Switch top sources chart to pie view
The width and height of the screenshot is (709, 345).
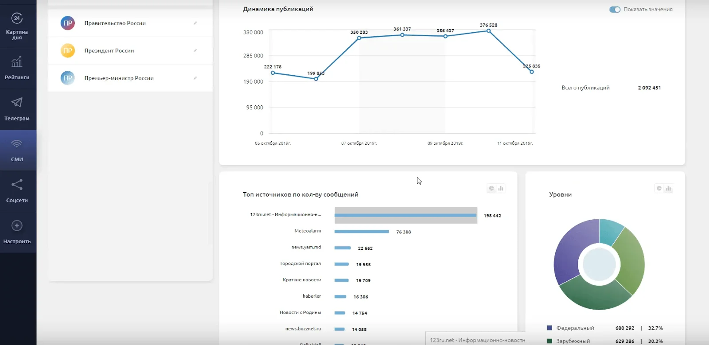pos(491,189)
